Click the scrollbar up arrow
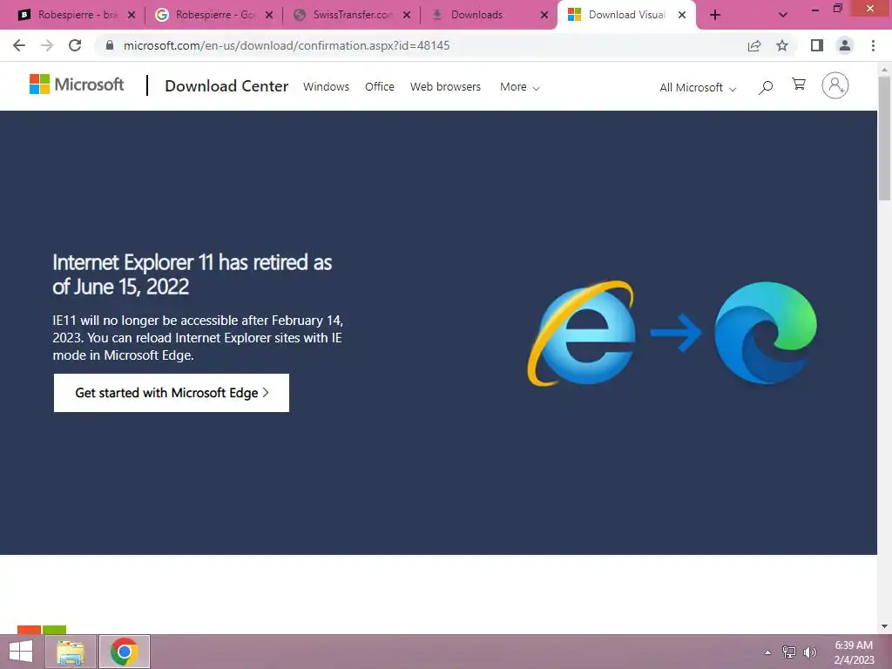The width and height of the screenshot is (892, 669). pyautogui.click(x=885, y=70)
